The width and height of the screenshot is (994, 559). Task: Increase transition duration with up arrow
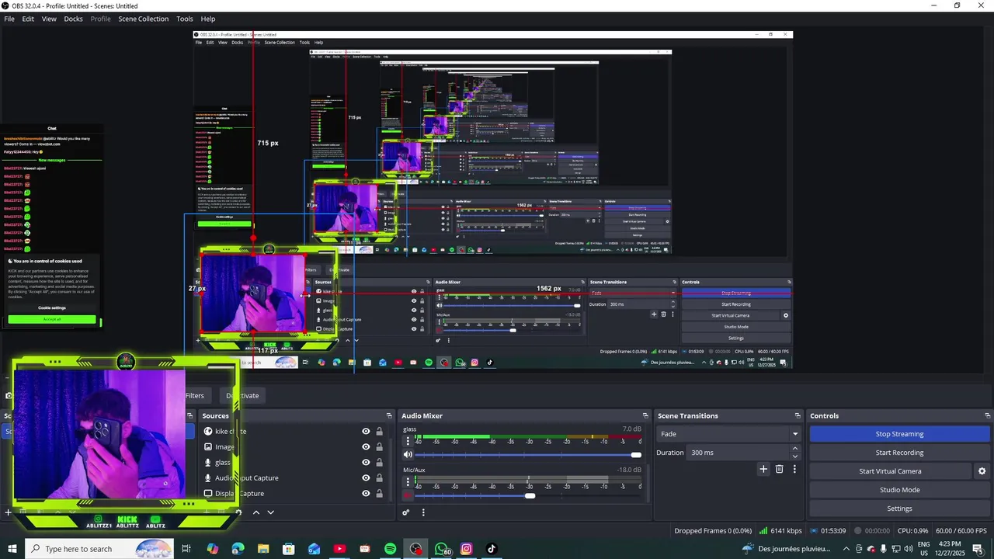pyautogui.click(x=794, y=449)
